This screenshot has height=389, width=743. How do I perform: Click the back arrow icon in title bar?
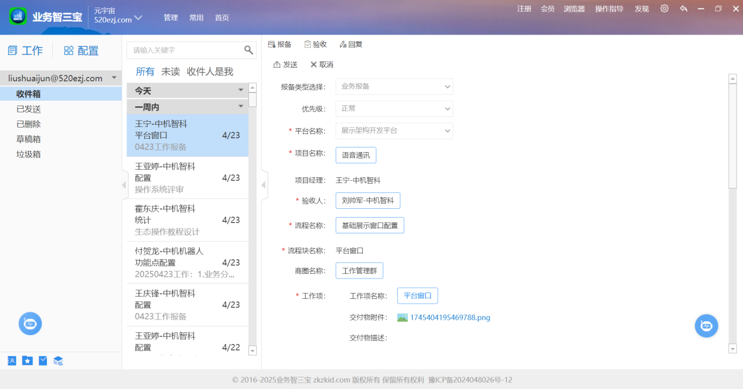[683, 9]
